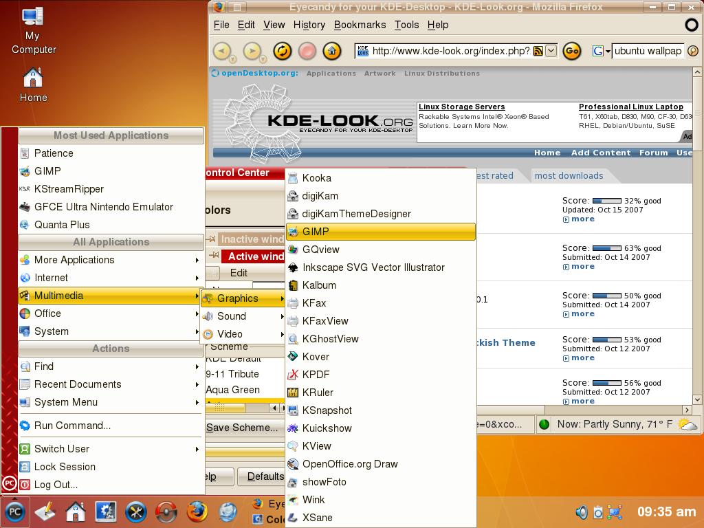Click Run Command... in the start menu
704x528 pixels.
coord(111,426)
